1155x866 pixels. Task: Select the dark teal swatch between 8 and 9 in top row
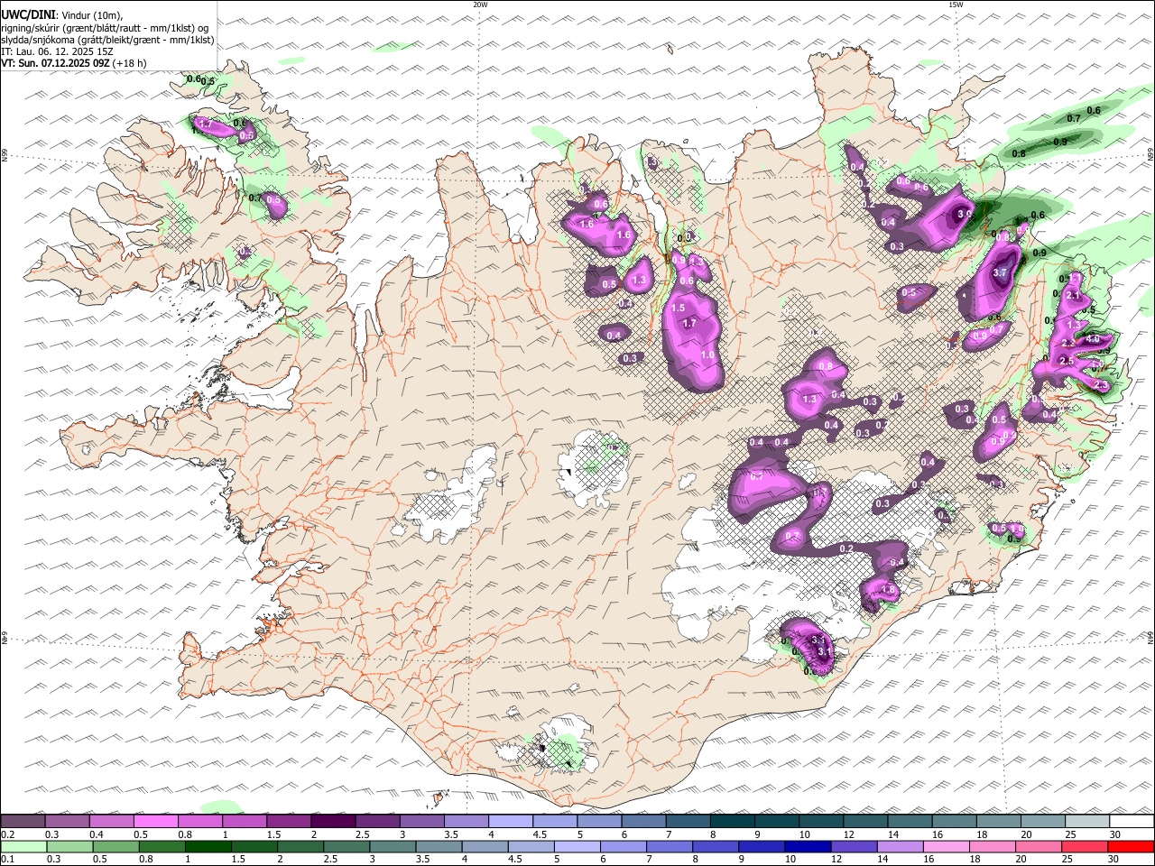(732, 821)
